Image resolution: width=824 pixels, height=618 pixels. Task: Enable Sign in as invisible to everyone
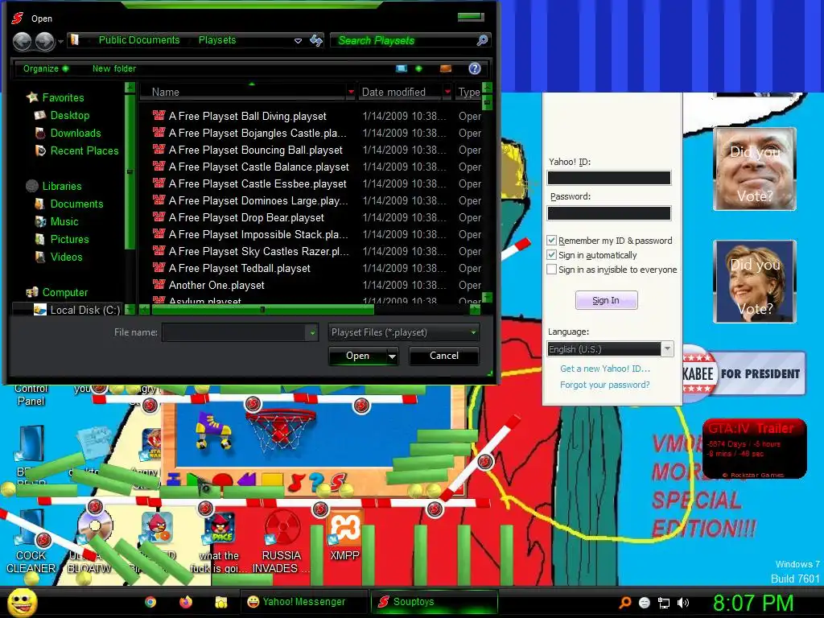tap(551, 270)
